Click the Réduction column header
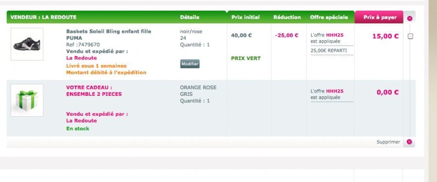This screenshot has height=182, width=437. (x=287, y=17)
